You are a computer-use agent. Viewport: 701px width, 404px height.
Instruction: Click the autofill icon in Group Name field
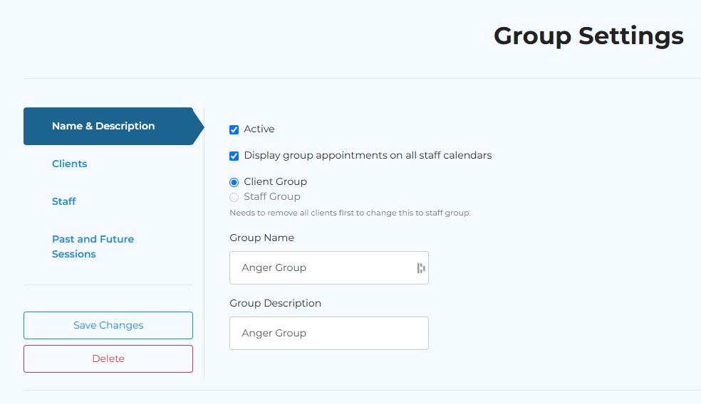pos(421,268)
